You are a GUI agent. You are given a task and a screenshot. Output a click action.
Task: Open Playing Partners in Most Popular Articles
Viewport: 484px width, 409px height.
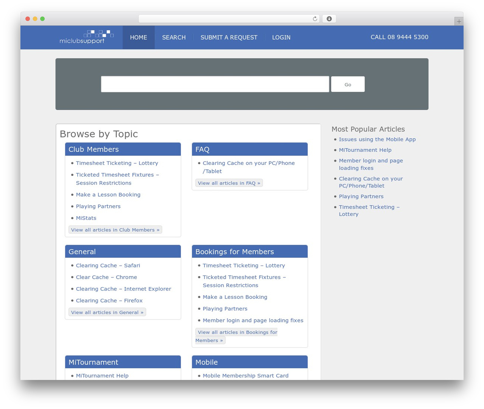(x=361, y=197)
